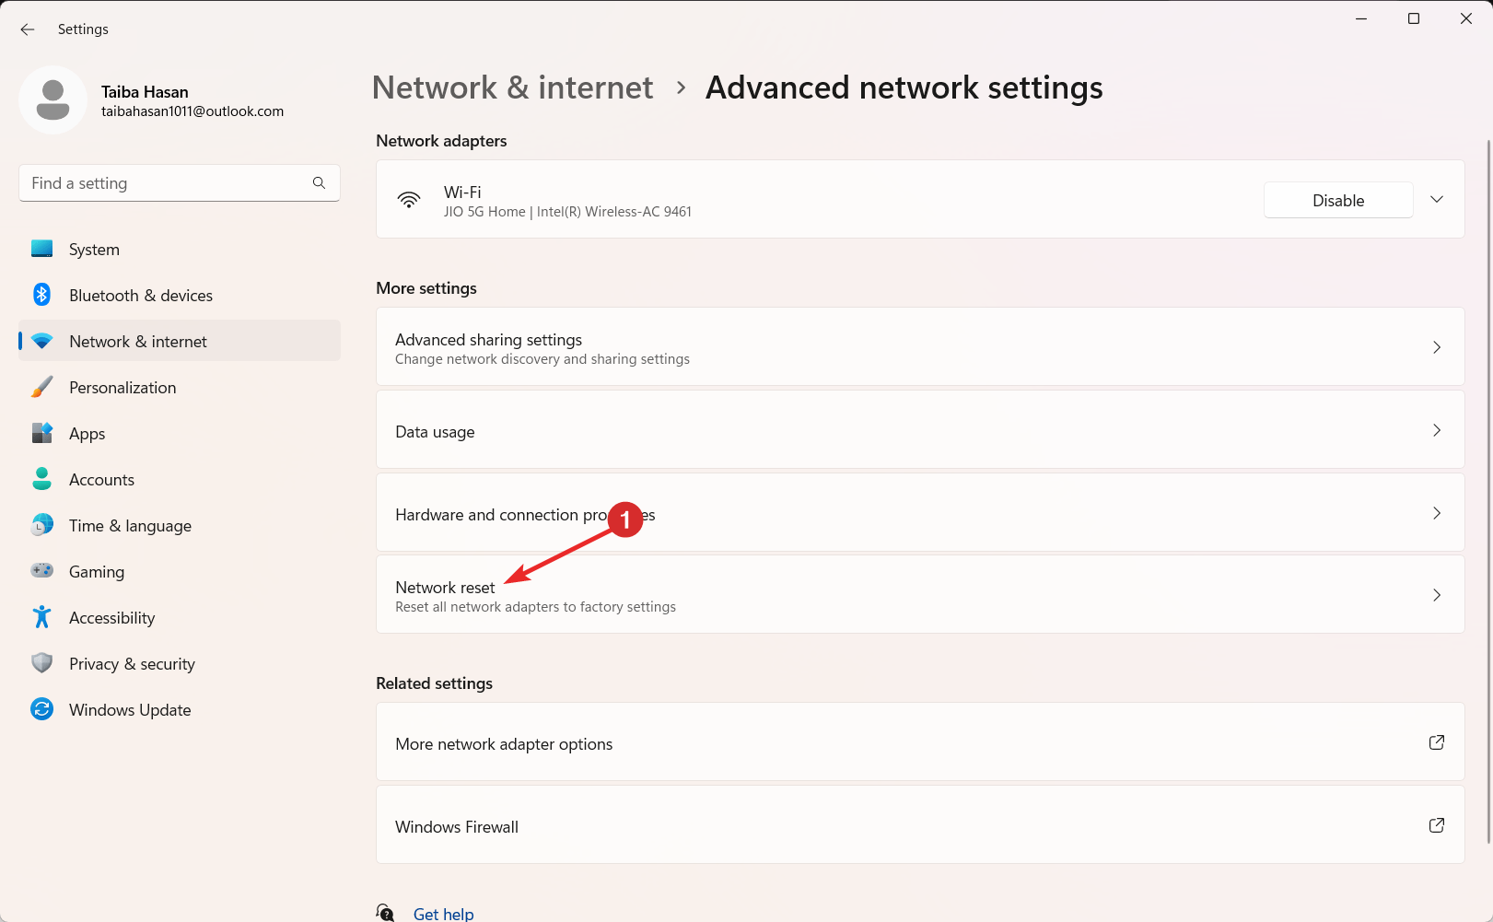Open Windows Firewall in a new window
The width and height of the screenshot is (1493, 922).
[1437, 825]
